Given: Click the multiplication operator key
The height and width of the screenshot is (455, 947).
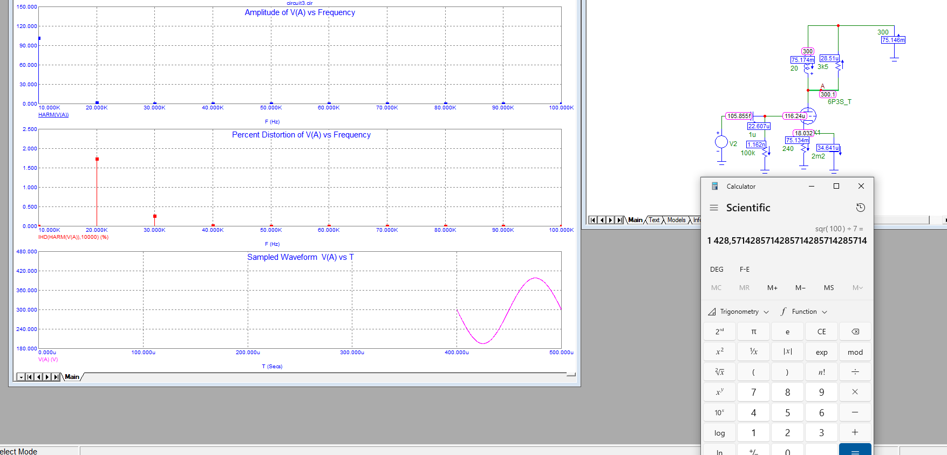Looking at the screenshot, I should pos(855,392).
